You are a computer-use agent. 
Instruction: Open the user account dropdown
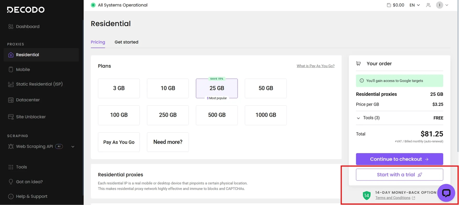[442, 5]
